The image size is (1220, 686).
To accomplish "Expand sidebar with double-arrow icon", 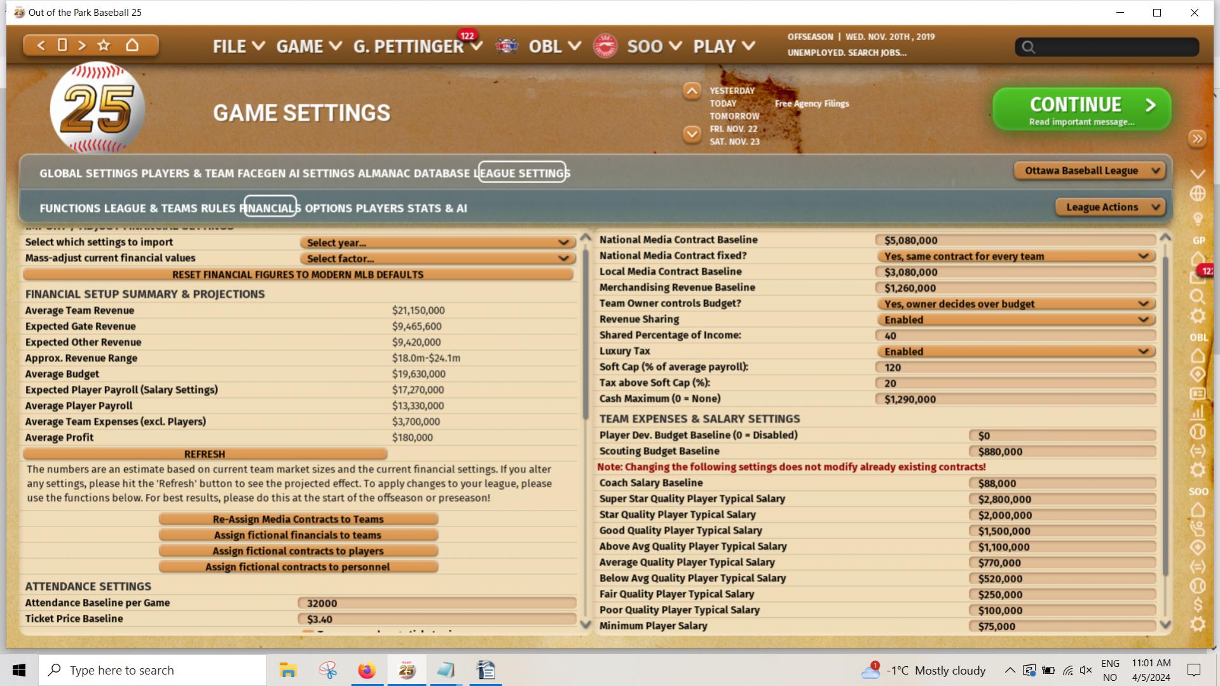I will [1197, 139].
